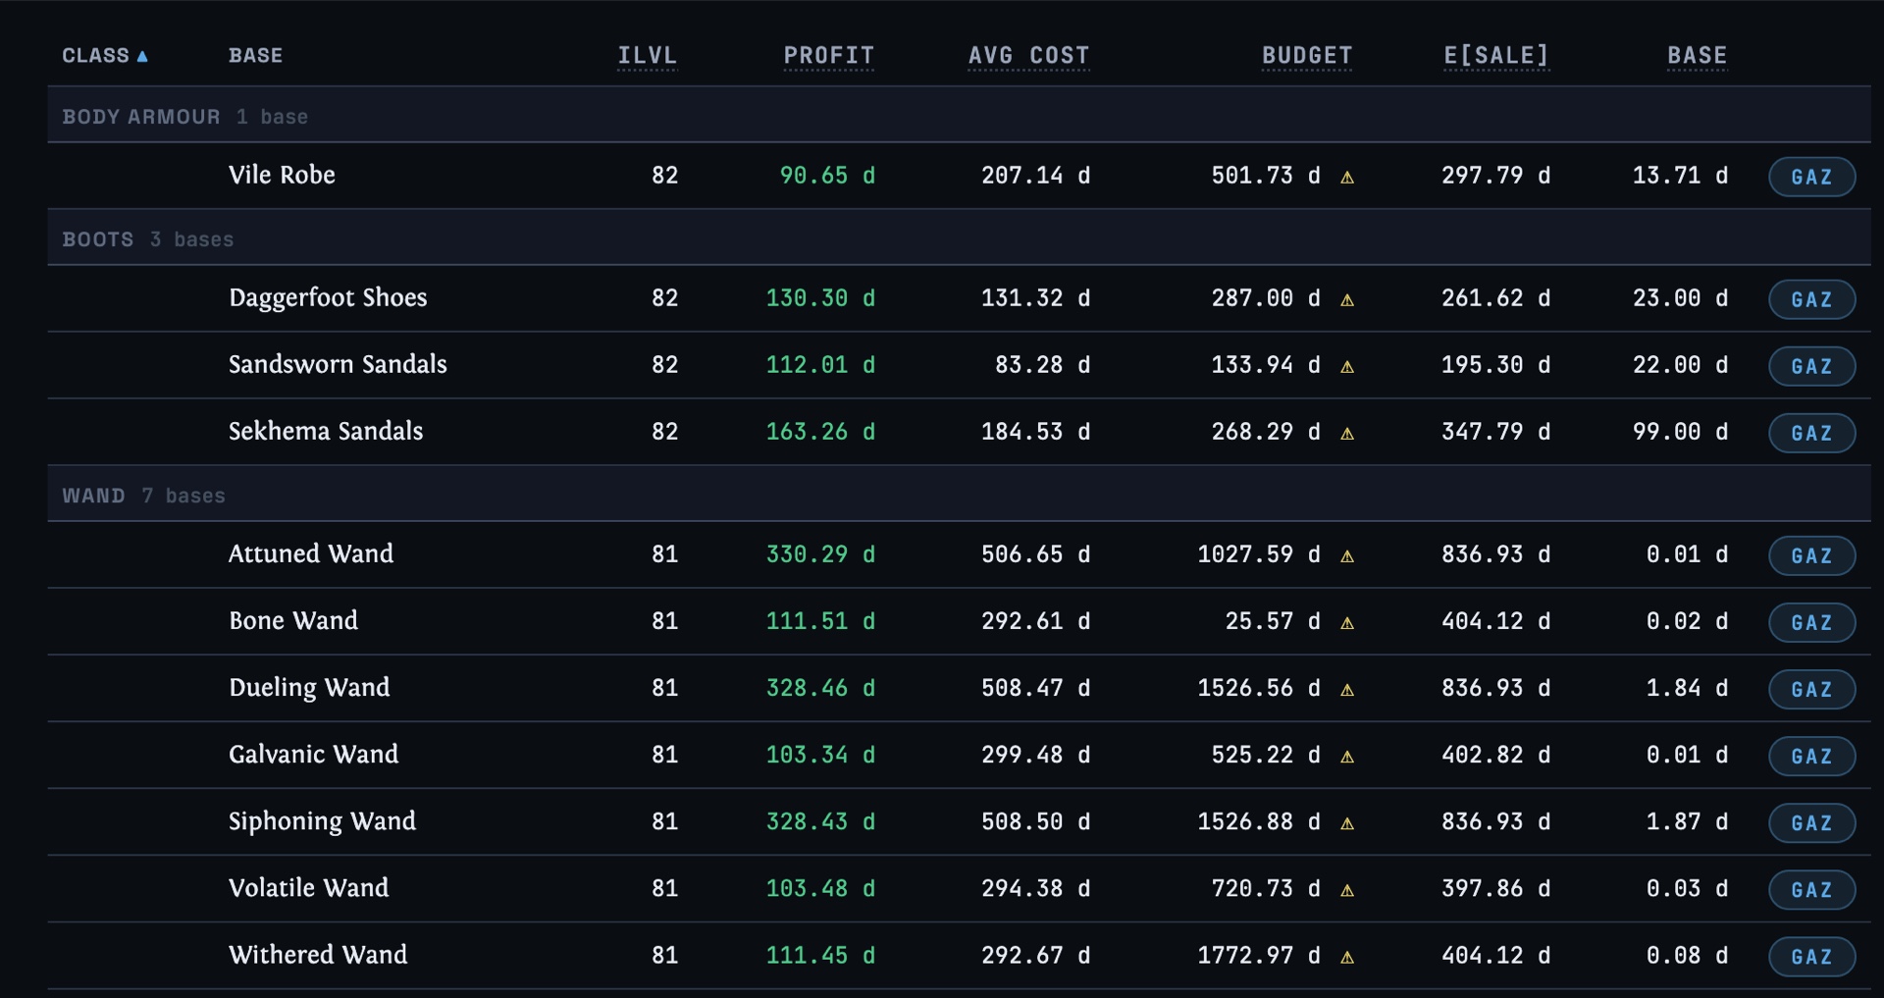
Task: Click the warning triangle beside Daggerfoot Shoes budget
Action: [x=1347, y=300]
